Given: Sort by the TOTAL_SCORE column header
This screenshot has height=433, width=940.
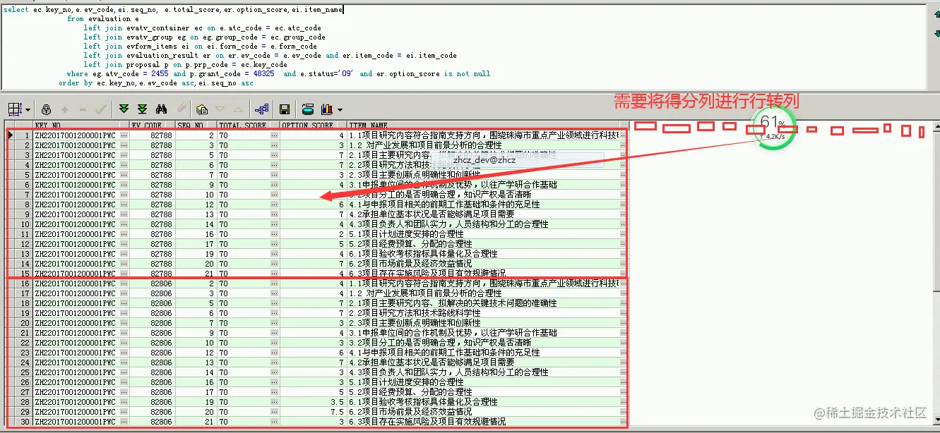Looking at the screenshot, I should [x=248, y=126].
